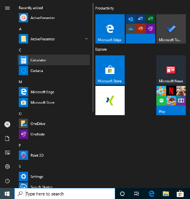The height and width of the screenshot is (199, 190).
Task: Open OneDrive from the app list
Action: tap(54, 123)
